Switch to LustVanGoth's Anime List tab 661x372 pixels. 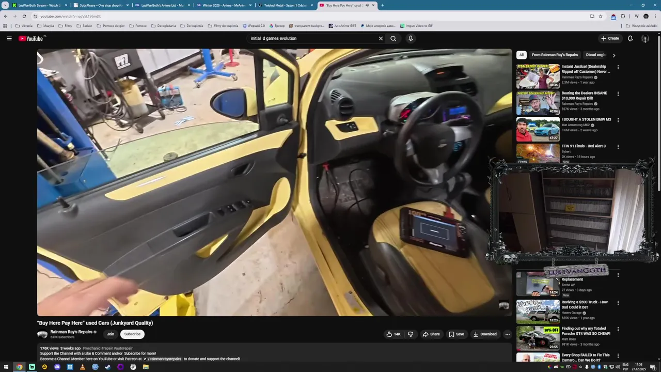click(162, 5)
